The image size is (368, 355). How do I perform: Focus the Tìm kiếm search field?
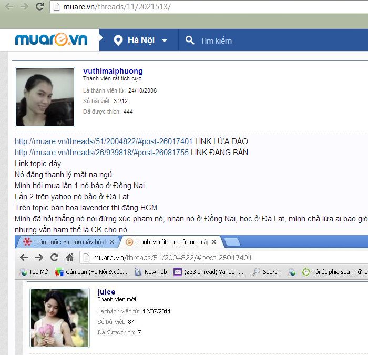(x=263, y=40)
